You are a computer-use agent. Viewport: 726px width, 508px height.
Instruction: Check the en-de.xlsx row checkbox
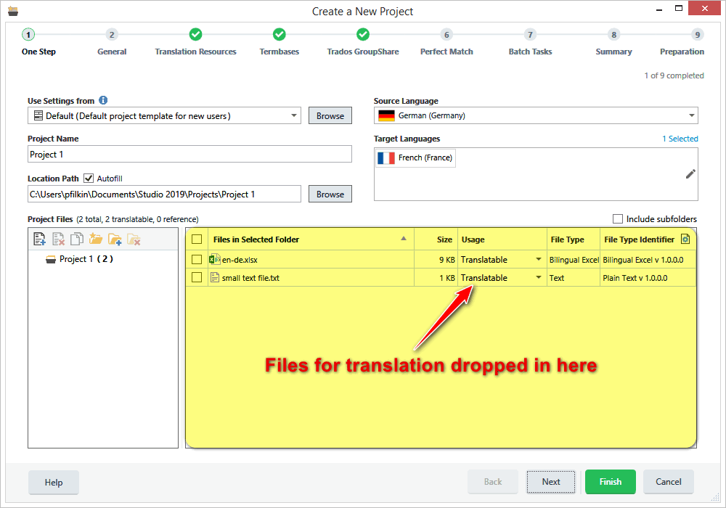(x=197, y=260)
